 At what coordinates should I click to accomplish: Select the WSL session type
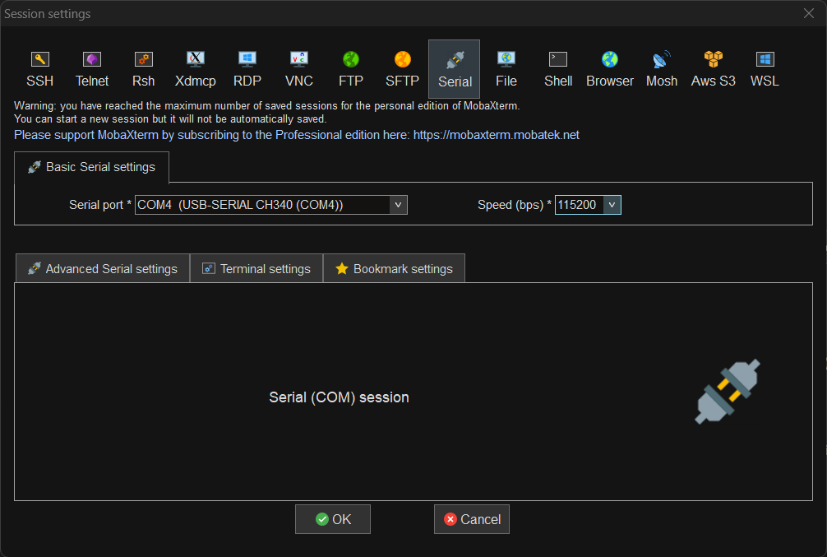click(x=765, y=68)
